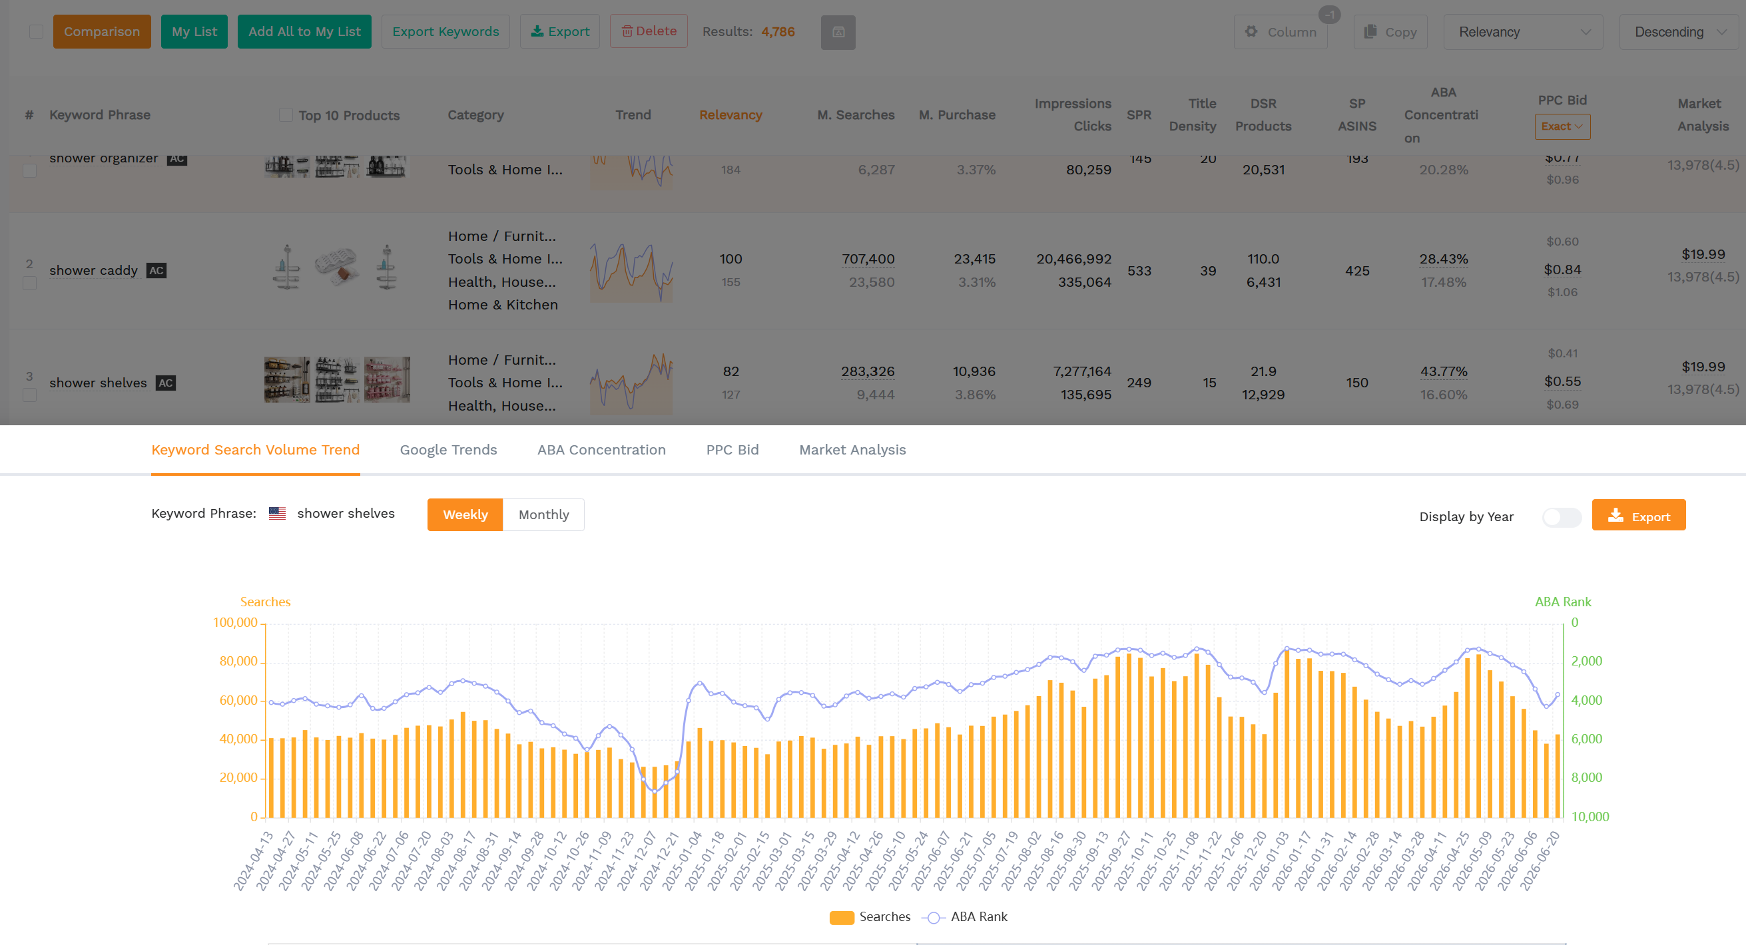Screen dimensions: 1746x945
Task: Click the orange Comparison button
Action: pos(102,32)
